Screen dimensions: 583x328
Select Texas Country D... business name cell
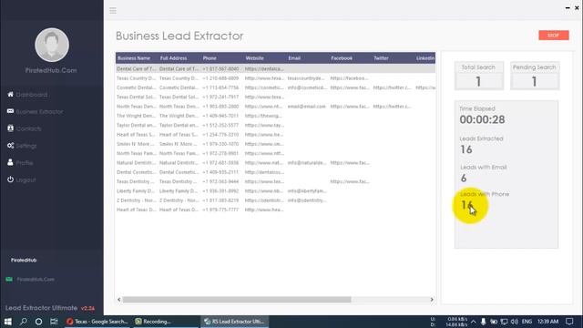(x=137, y=78)
